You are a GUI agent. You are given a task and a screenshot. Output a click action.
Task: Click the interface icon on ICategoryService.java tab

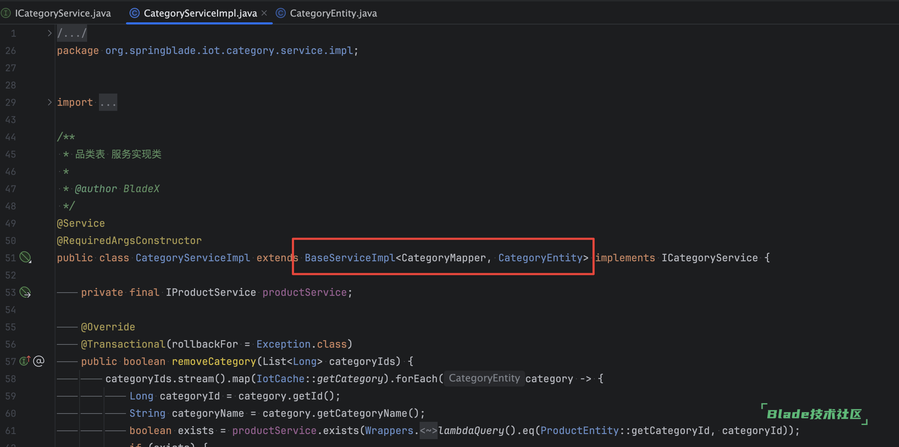6,13
